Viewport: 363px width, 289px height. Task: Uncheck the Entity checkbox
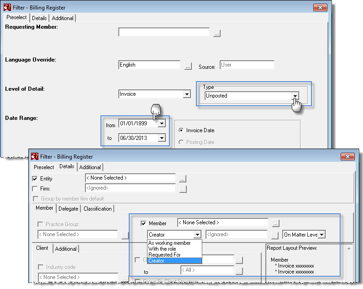[x=35, y=179]
